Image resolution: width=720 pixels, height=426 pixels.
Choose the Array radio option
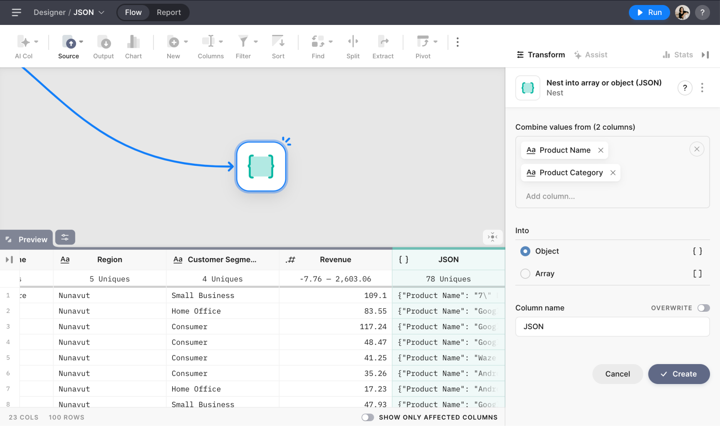click(x=525, y=273)
